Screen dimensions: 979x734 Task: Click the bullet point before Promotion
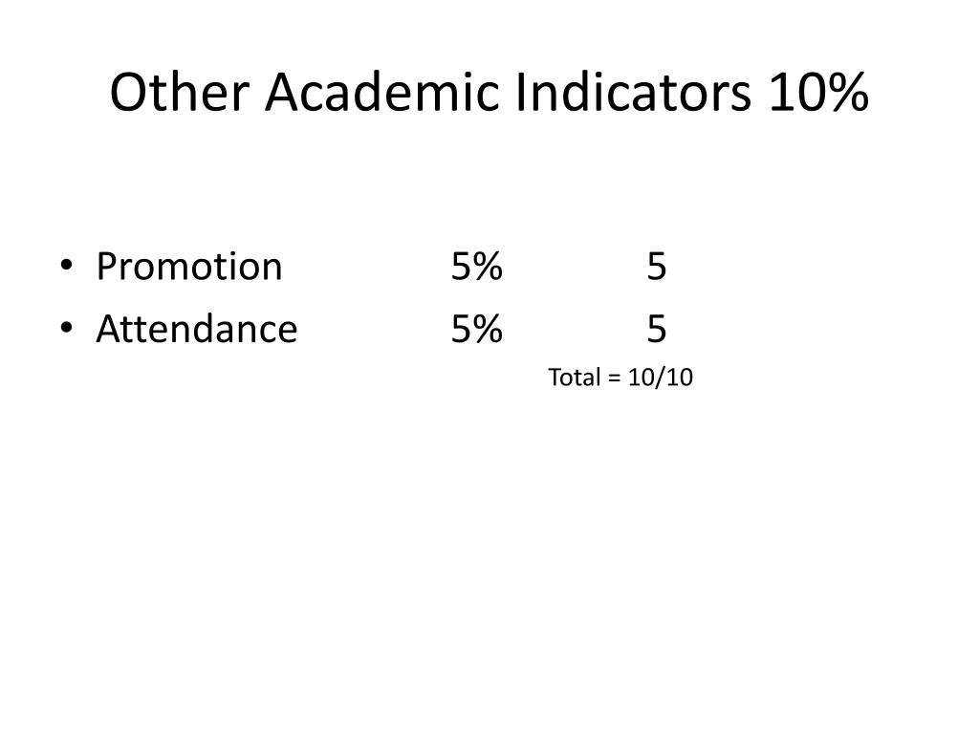(66, 265)
